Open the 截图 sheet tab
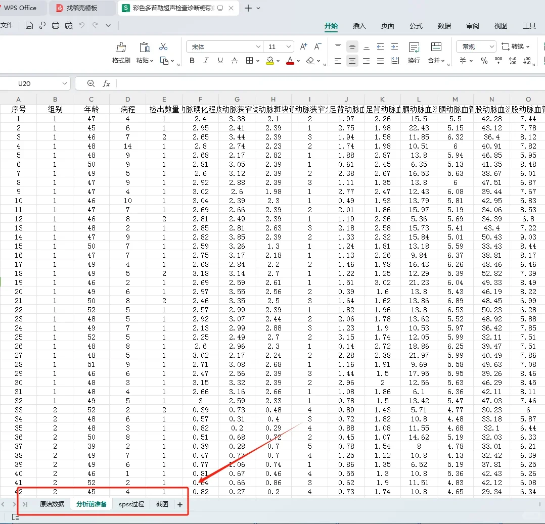The image size is (545, 524). click(x=162, y=504)
